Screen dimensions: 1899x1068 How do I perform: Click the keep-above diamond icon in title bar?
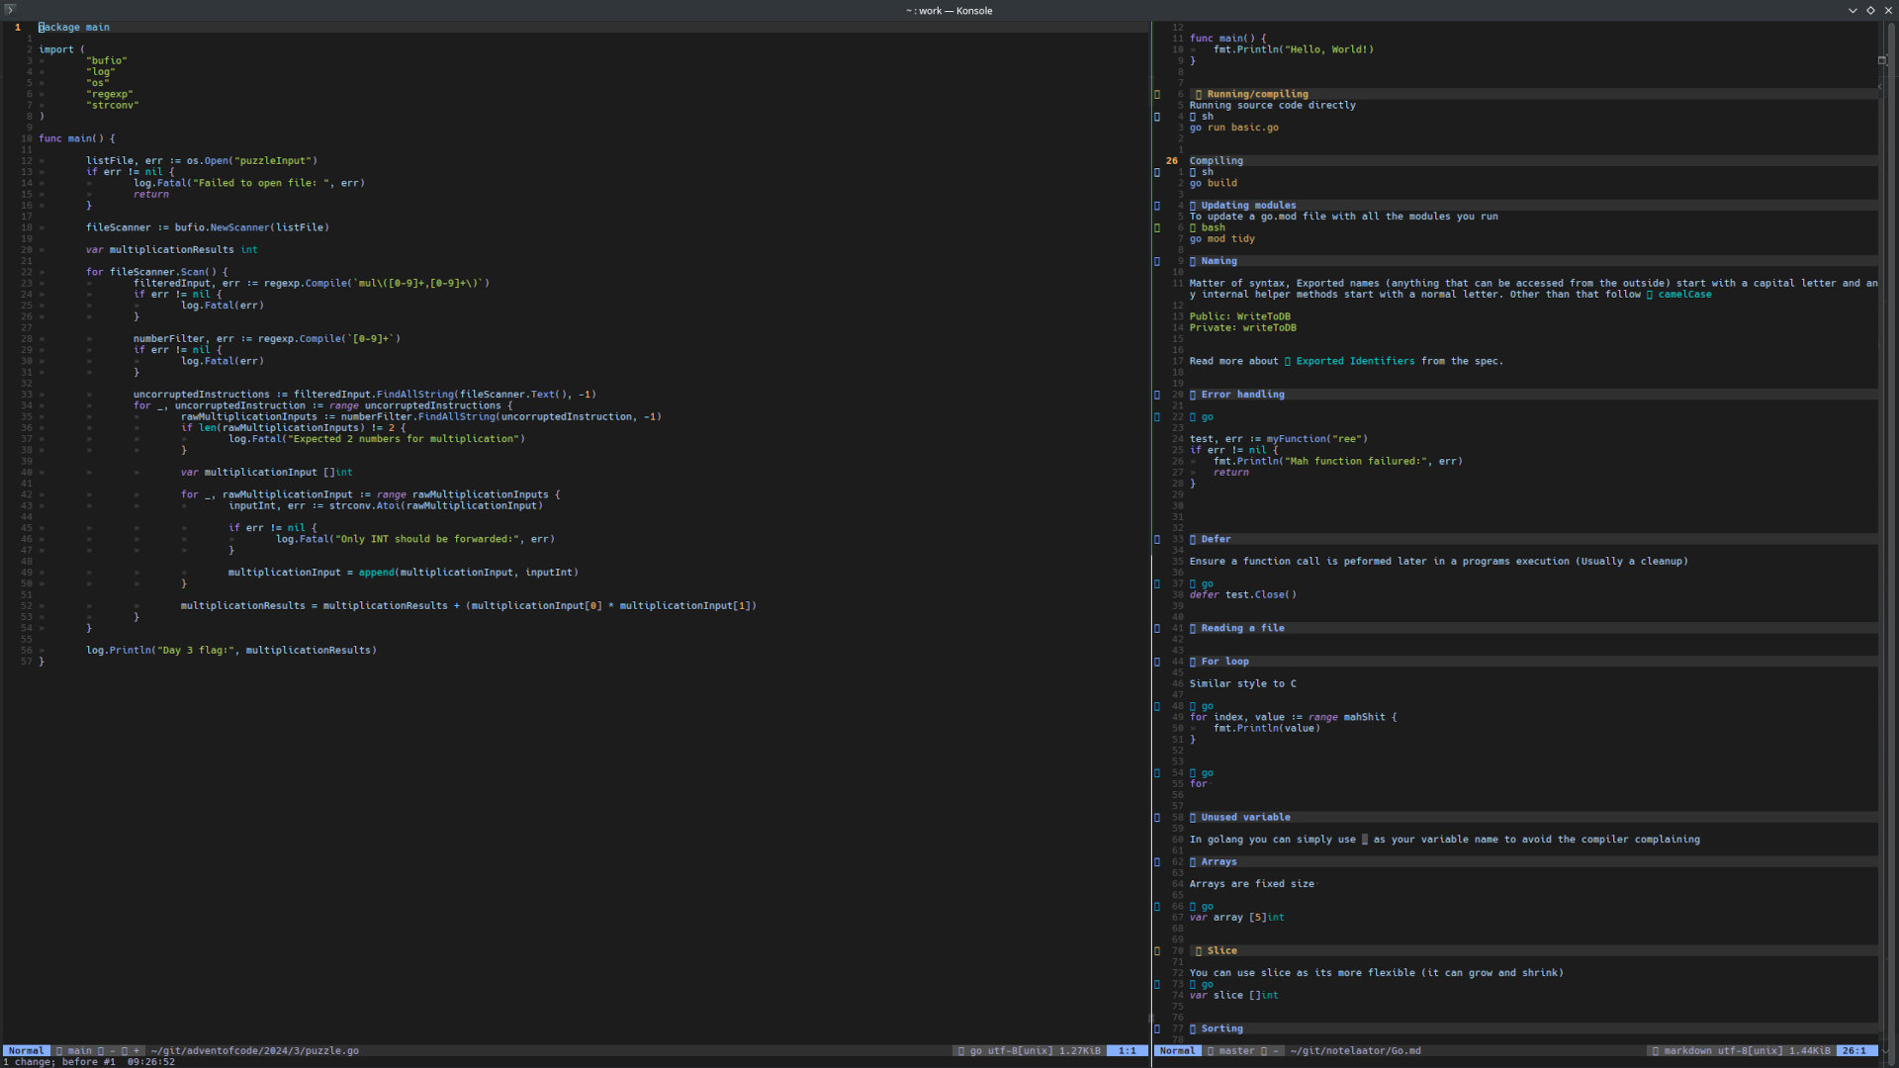[1870, 10]
